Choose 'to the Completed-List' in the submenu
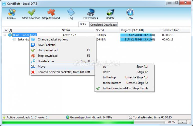Viewport: 193px width, 126px height. click(125, 88)
